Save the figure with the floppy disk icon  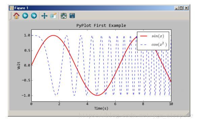click(72, 16)
